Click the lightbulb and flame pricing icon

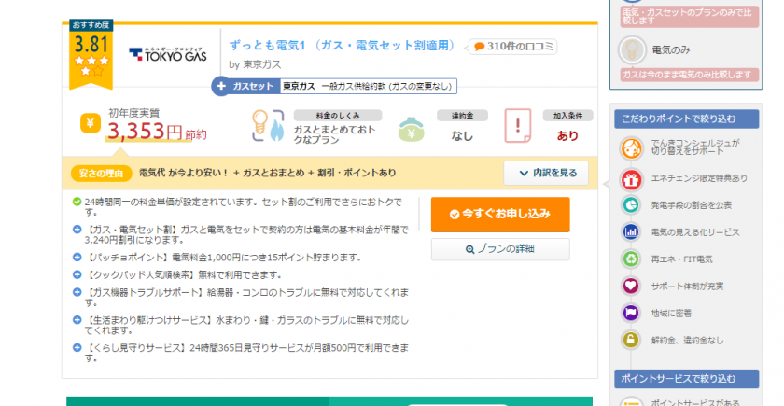268,125
